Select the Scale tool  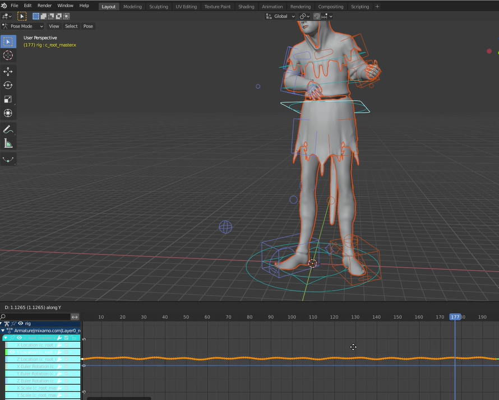8,99
